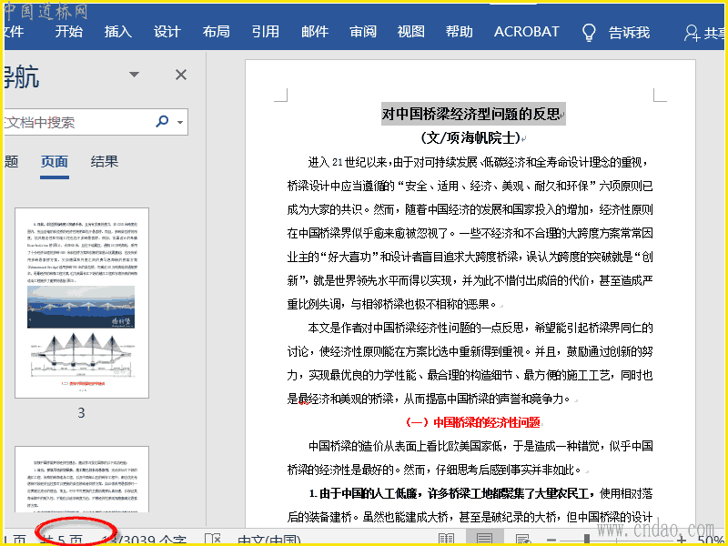Select the 页面 tab in navigation pane
The width and height of the screenshot is (728, 546).
coord(55,162)
